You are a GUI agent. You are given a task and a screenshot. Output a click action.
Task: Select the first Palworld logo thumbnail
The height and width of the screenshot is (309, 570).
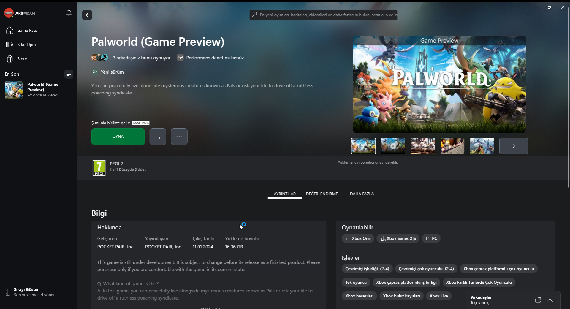[x=363, y=146]
